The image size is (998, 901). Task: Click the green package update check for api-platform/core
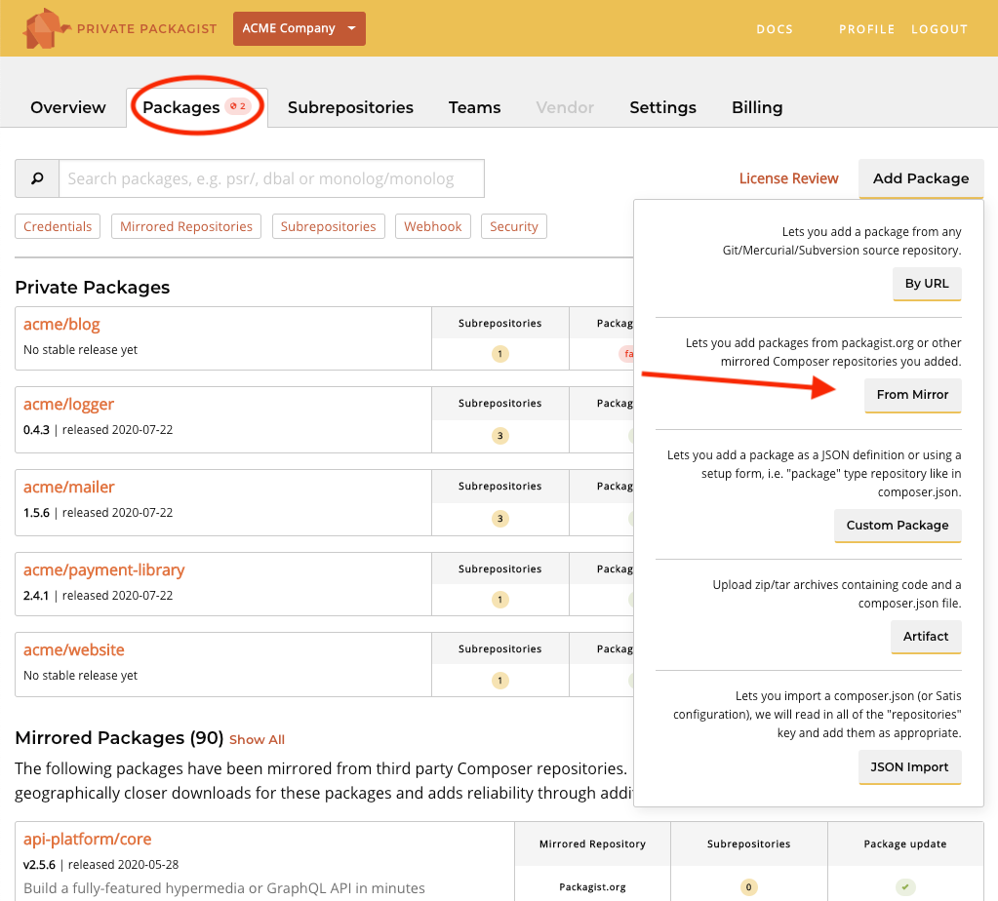coord(904,887)
